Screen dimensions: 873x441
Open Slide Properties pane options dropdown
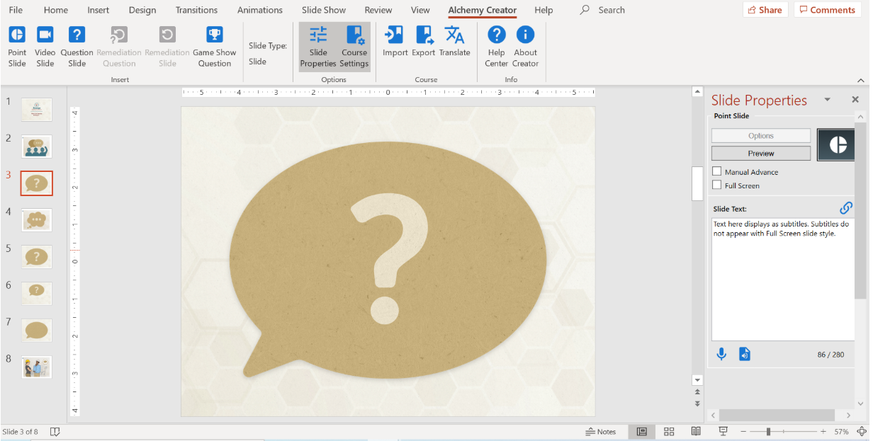click(827, 100)
